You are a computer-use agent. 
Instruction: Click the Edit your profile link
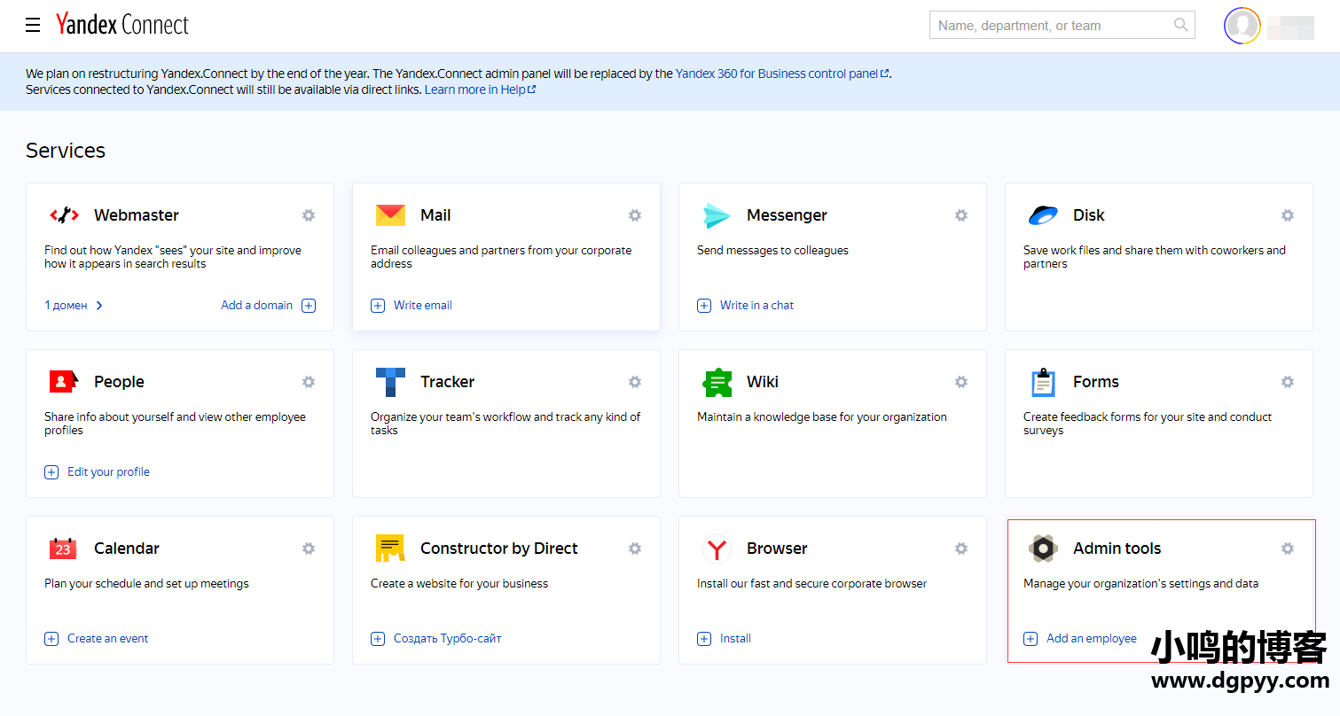[x=108, y=471]
